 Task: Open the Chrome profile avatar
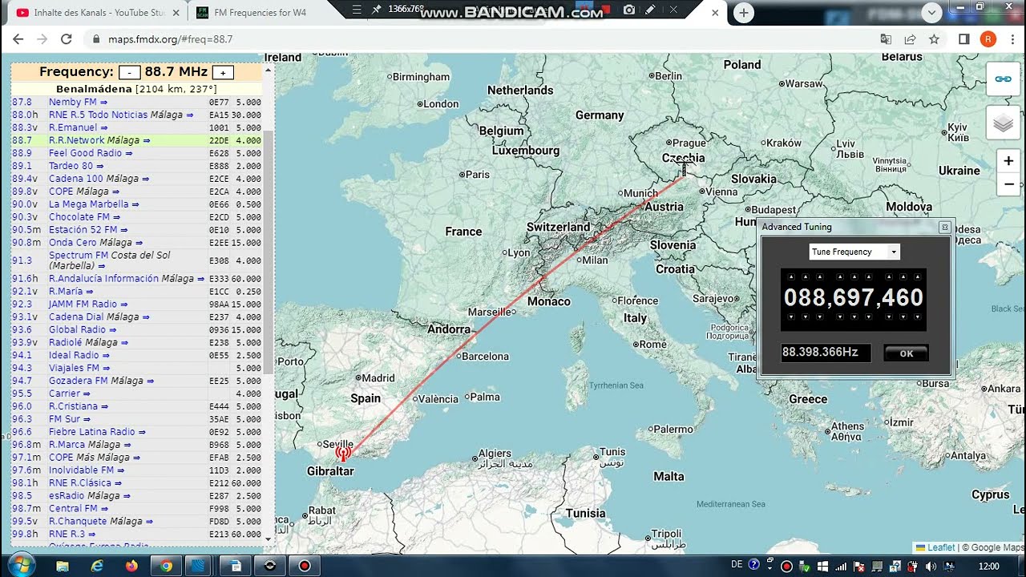[x=988, y=38]
